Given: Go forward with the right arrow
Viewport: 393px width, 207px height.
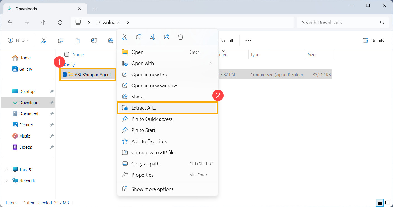Looking at the screenshot, I should (x=27, y=23).
